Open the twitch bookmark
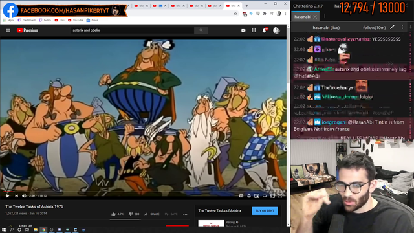Image resolution: width=414 pixels, height=233 pixels. (x=45, y=20)
